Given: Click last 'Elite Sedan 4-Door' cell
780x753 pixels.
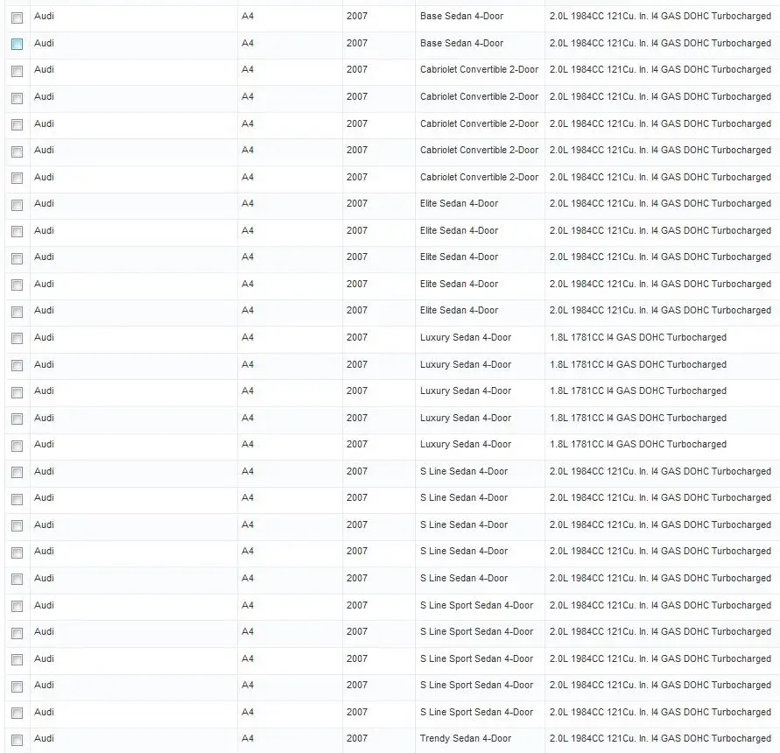Looking at the screenshot, I should tap(459, 311).
